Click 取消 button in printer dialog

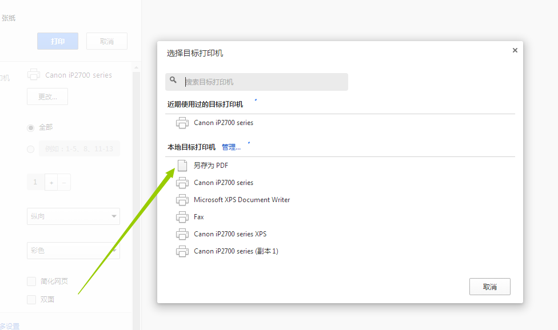(x=489, y=287)
